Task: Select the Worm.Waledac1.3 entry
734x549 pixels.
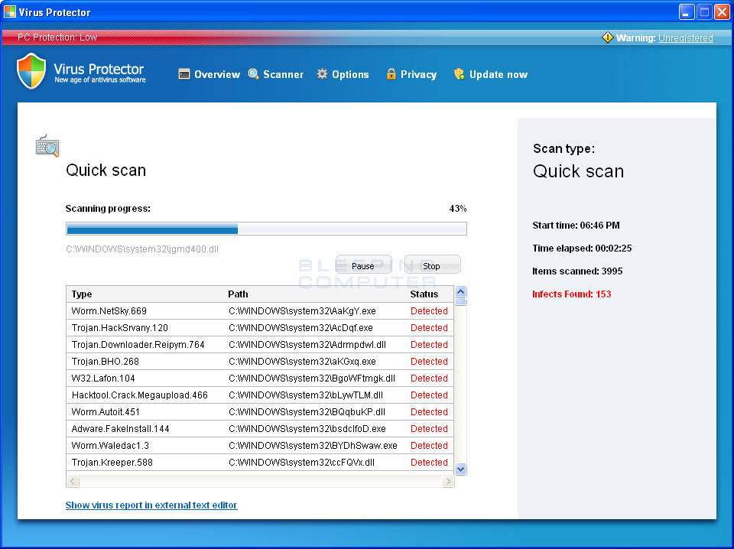Action: [260, 446]
